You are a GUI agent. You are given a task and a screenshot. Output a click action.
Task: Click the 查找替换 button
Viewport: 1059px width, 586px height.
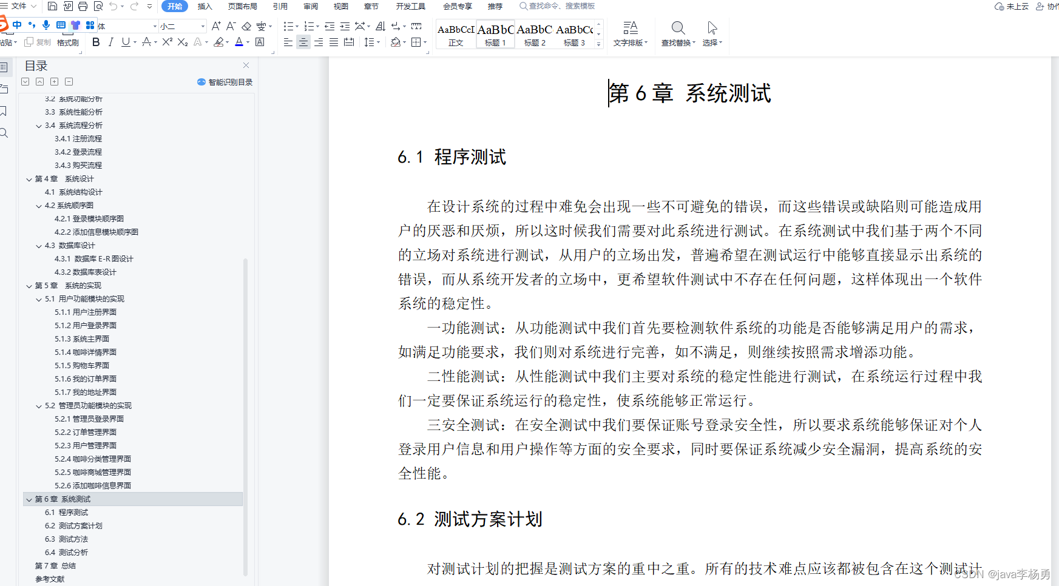[x=678, y=34]
